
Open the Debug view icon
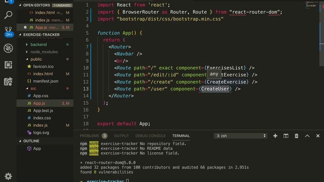[8, 49]
